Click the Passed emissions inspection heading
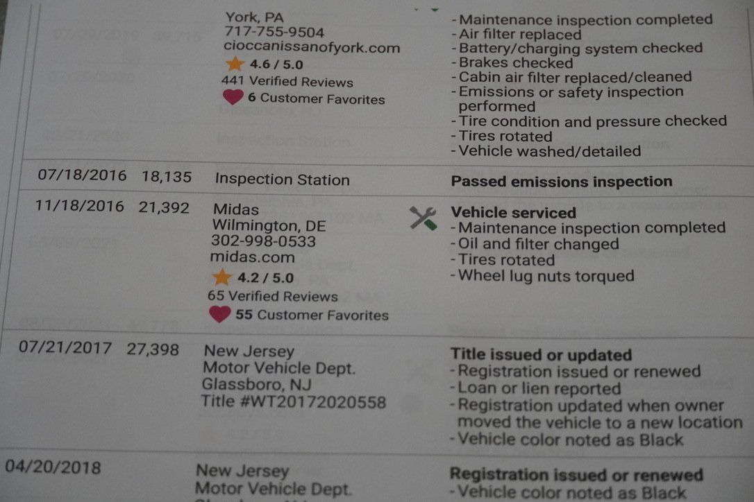 click(562, 182)
